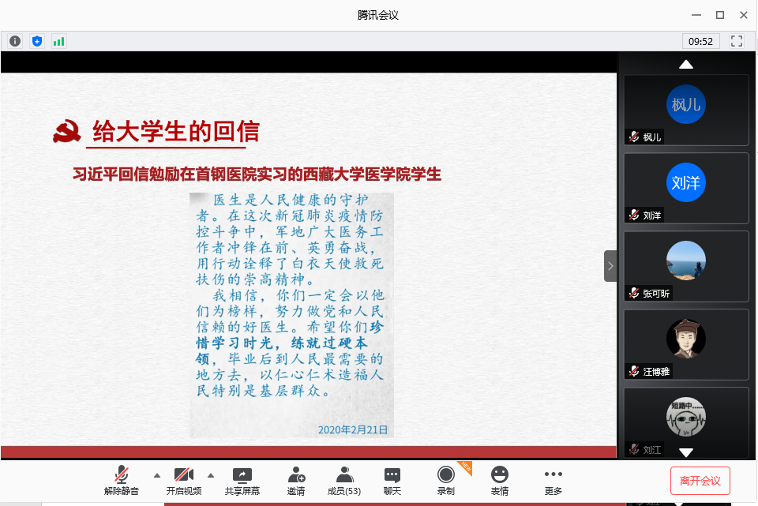Viewport: 758px width, 506px height.
Task: Collapse the participant video sidebar
Action: pos(610,266)
